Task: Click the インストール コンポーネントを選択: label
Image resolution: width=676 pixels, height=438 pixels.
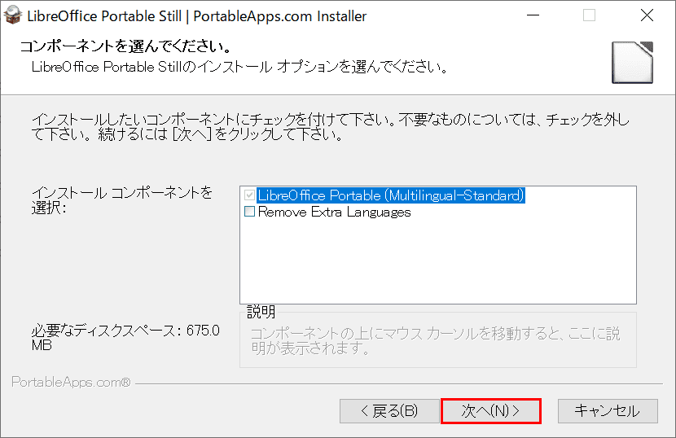Action: (x=122, y=200)
